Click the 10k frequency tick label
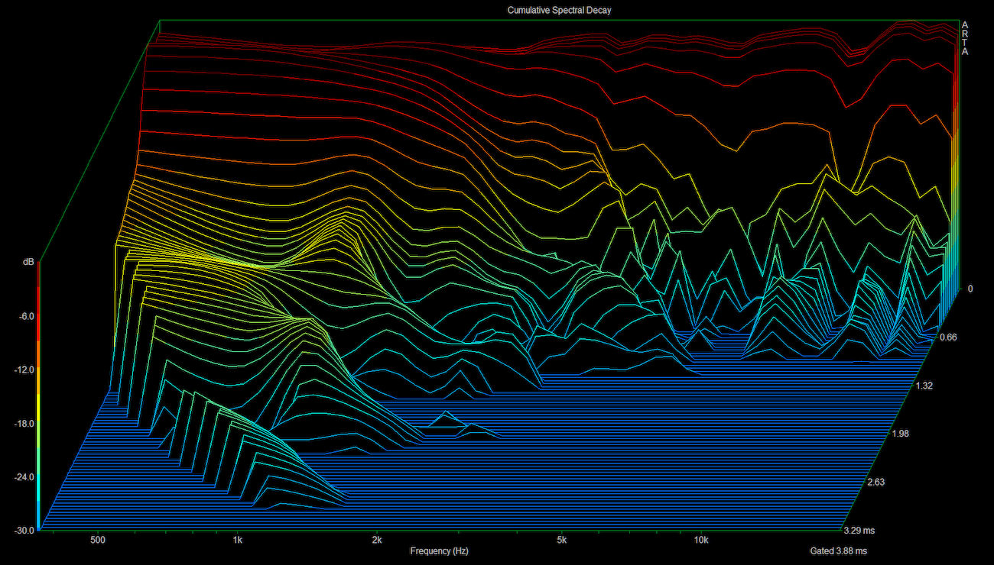 pyautogui.click(x=700, y=540)
